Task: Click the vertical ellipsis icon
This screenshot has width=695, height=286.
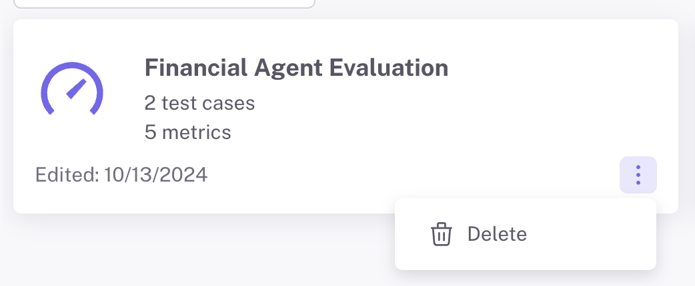Action: pos(638,175)
